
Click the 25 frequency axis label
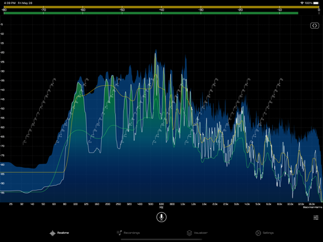point(11,204)
